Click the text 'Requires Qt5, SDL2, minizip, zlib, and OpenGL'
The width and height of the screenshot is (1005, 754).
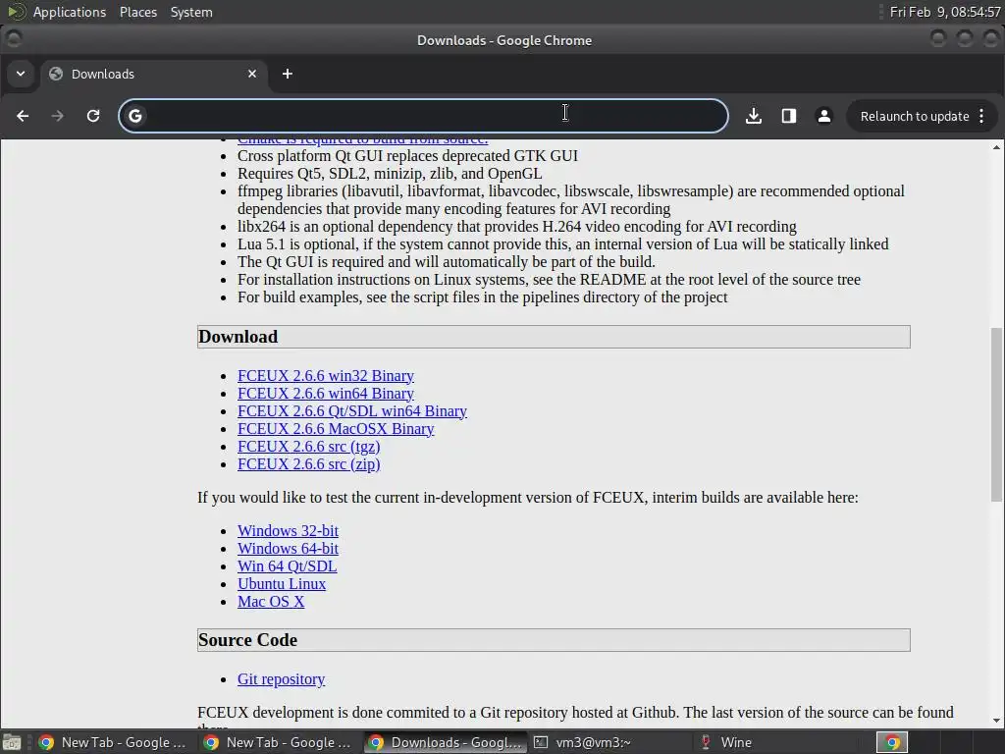(x=390, y=174)
